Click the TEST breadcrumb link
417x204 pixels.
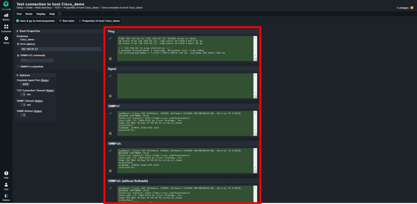pyautogui.click(x=58, y=8)
